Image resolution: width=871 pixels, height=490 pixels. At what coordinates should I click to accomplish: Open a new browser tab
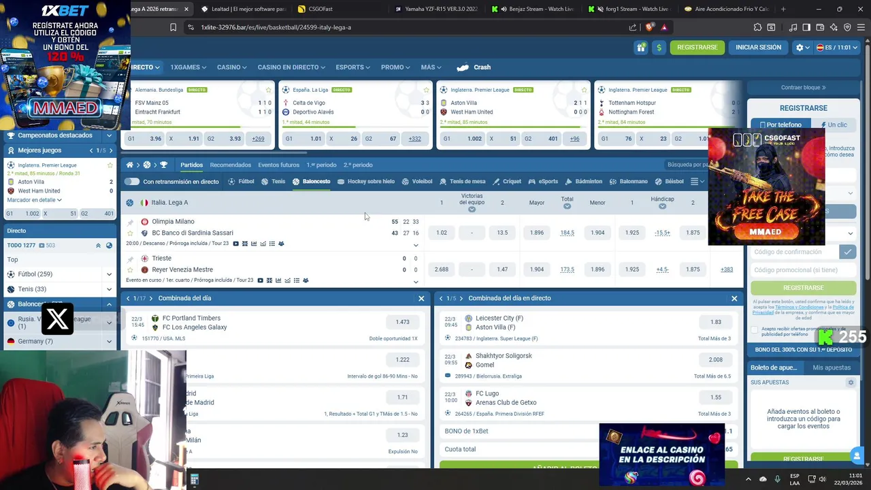783,9
